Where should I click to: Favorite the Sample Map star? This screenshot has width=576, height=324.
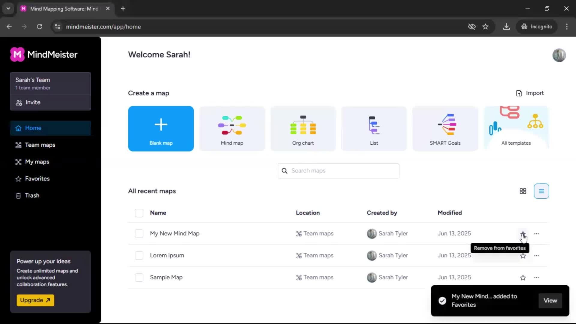coord(523,277)
